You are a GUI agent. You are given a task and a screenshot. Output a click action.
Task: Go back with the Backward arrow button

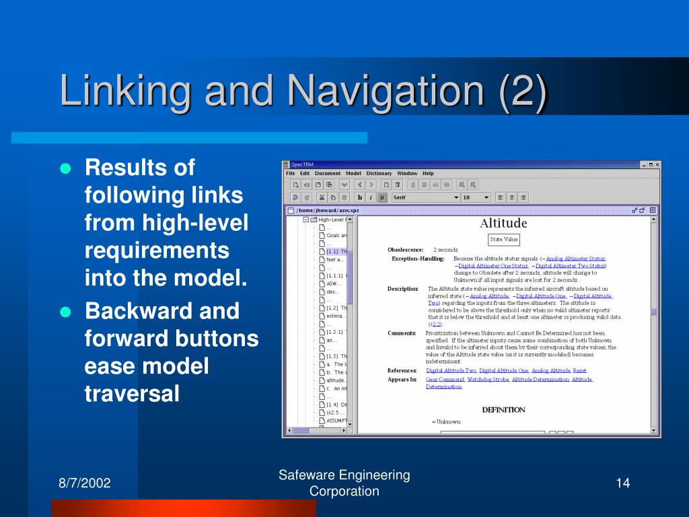point(360,185)
